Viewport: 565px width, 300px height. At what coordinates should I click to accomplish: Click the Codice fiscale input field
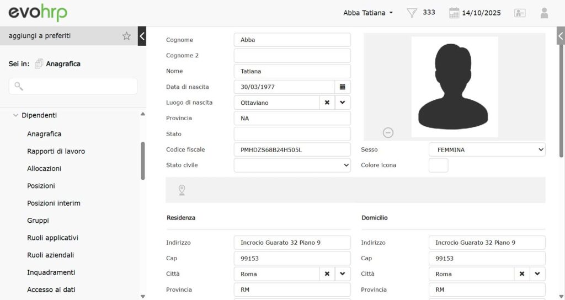coord(292,149)
